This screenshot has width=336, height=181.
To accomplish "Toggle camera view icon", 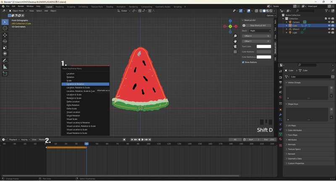I will 235,47.
